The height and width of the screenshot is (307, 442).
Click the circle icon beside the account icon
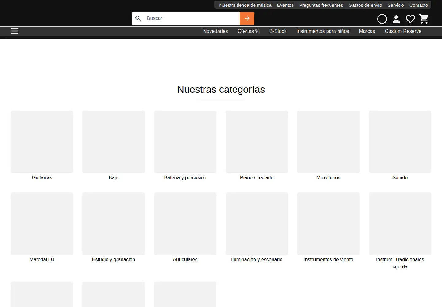click(x=382, y=19)
